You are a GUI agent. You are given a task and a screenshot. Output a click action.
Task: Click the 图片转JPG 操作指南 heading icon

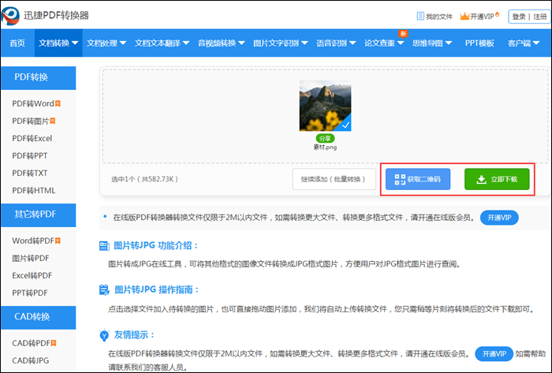(x=104, y=290)
